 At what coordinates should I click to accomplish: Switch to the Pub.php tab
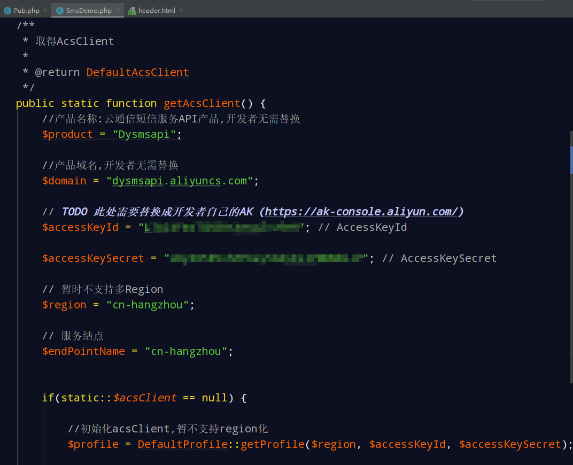click(x=26, y=11)
